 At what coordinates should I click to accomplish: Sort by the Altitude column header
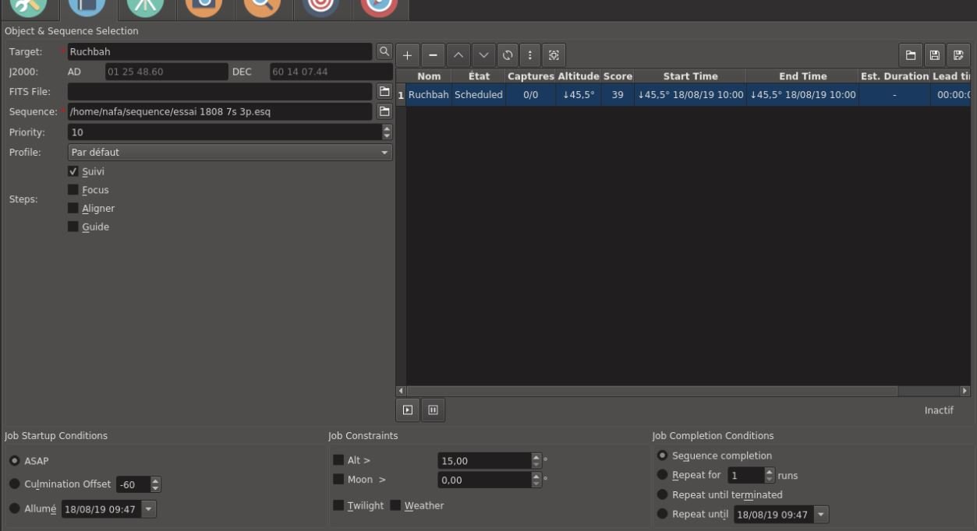coord(578,76)
